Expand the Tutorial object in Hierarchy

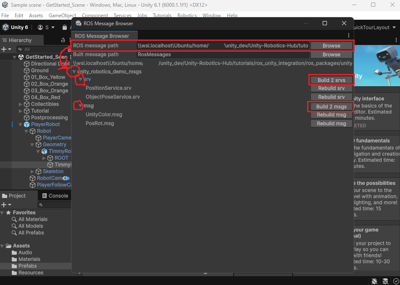21,111
